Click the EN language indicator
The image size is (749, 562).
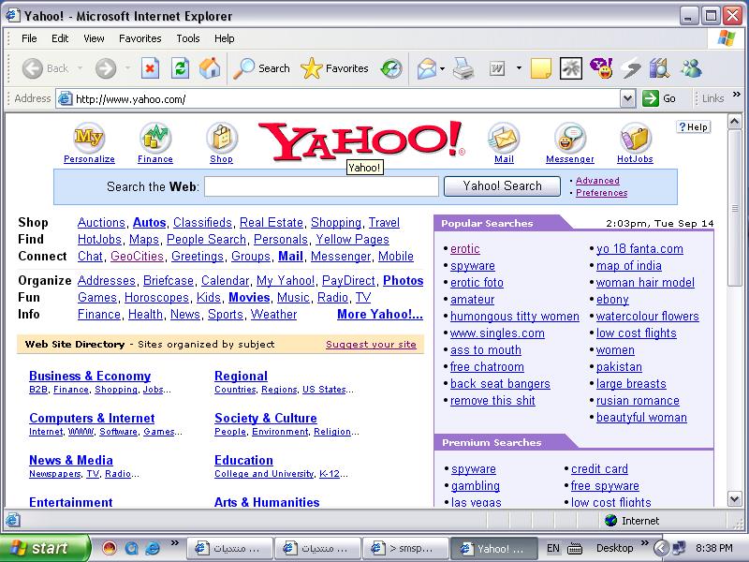553,548
